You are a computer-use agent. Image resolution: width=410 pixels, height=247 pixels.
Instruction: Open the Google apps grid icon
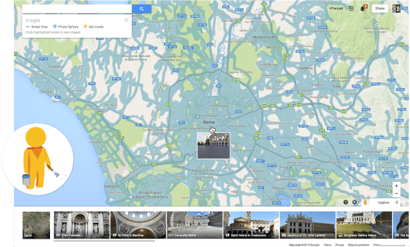tap(351, 8)
